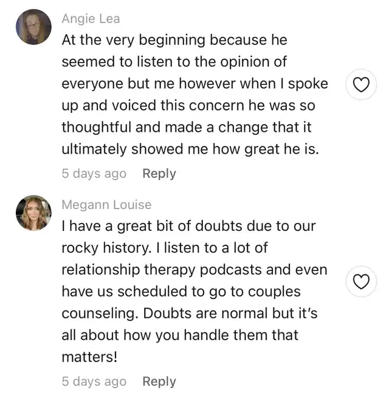
Task: Tap the line 'At the very beginning because he'
Action: point(174,40)
